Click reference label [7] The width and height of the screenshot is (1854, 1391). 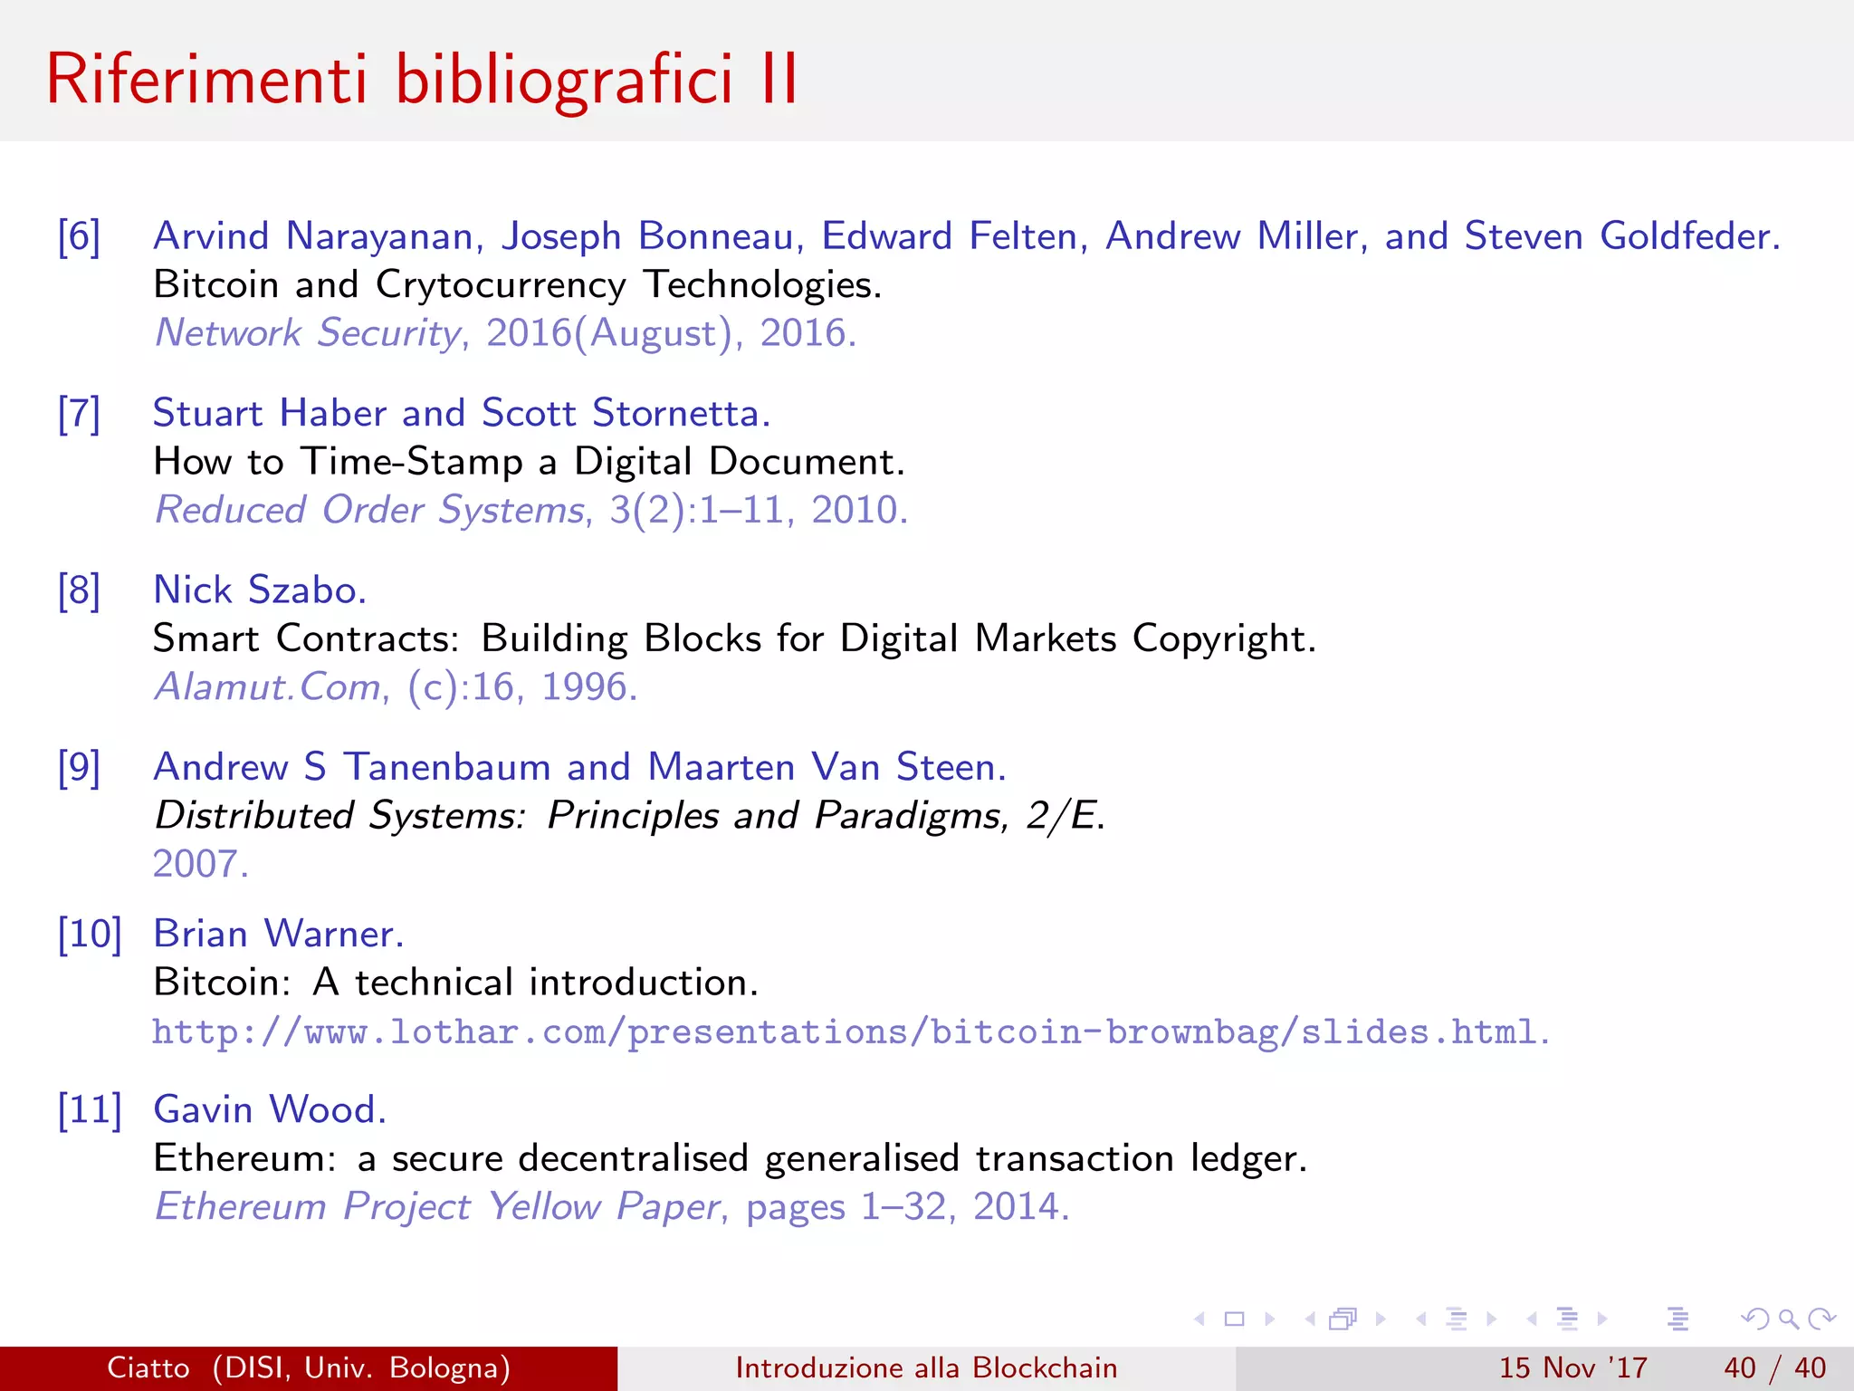(x=79, y=414)
